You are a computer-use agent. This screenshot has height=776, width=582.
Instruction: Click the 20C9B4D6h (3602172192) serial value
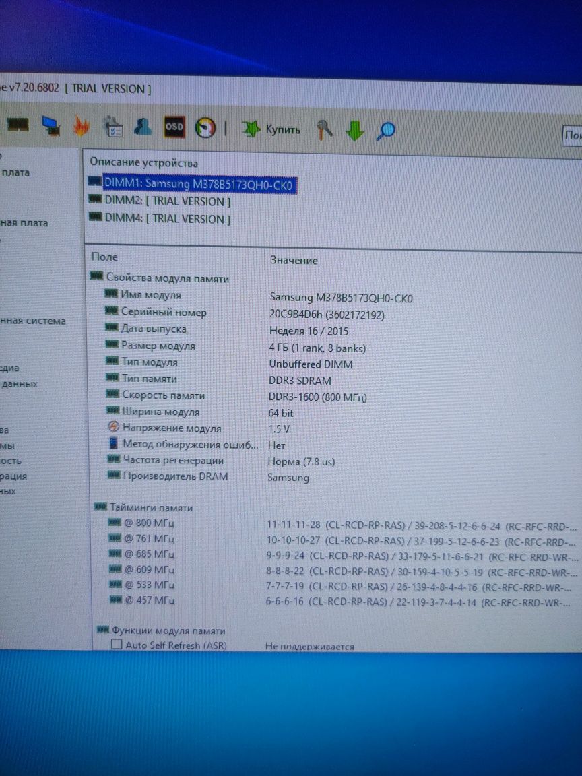click(x=327, y=315)
